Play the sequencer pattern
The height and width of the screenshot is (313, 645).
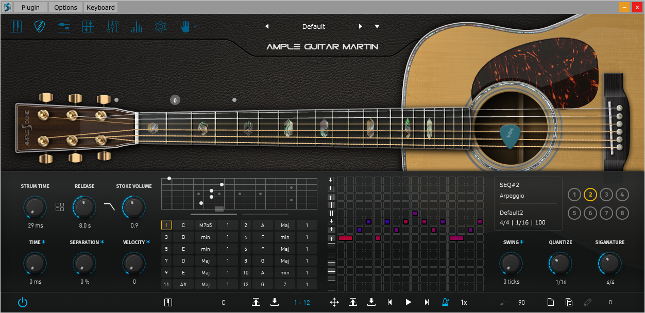pyautogui.click(x=409, y=302)
